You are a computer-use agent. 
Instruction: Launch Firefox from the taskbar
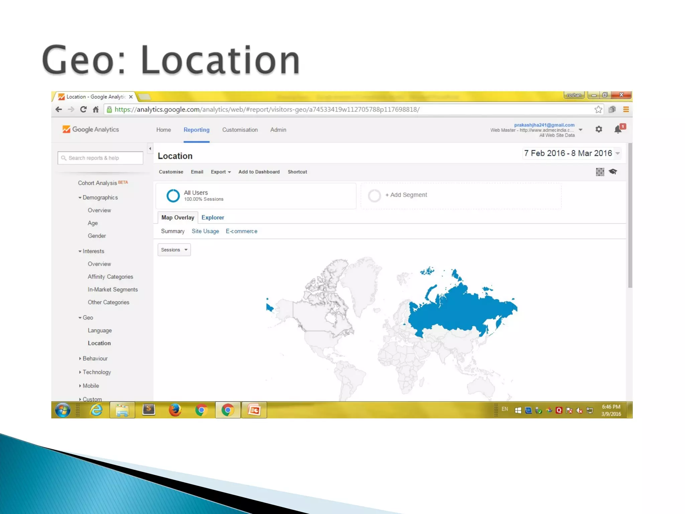[175, 410]
